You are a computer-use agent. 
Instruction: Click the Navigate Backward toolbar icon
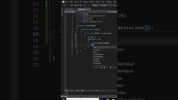[64, 5]
